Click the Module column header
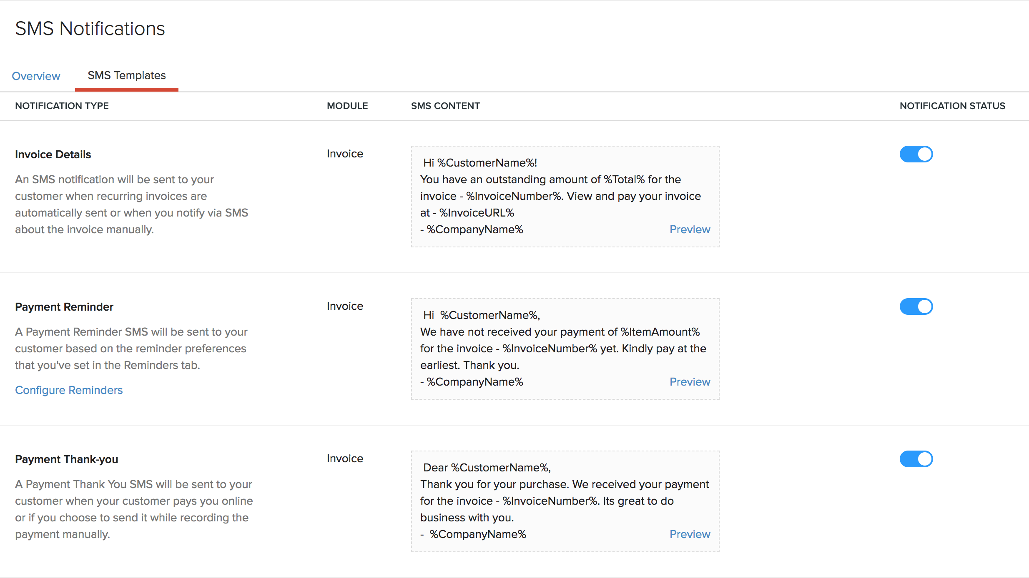Image resolution: width=1029 pixels, height=578 pixels. click(347, 106)
